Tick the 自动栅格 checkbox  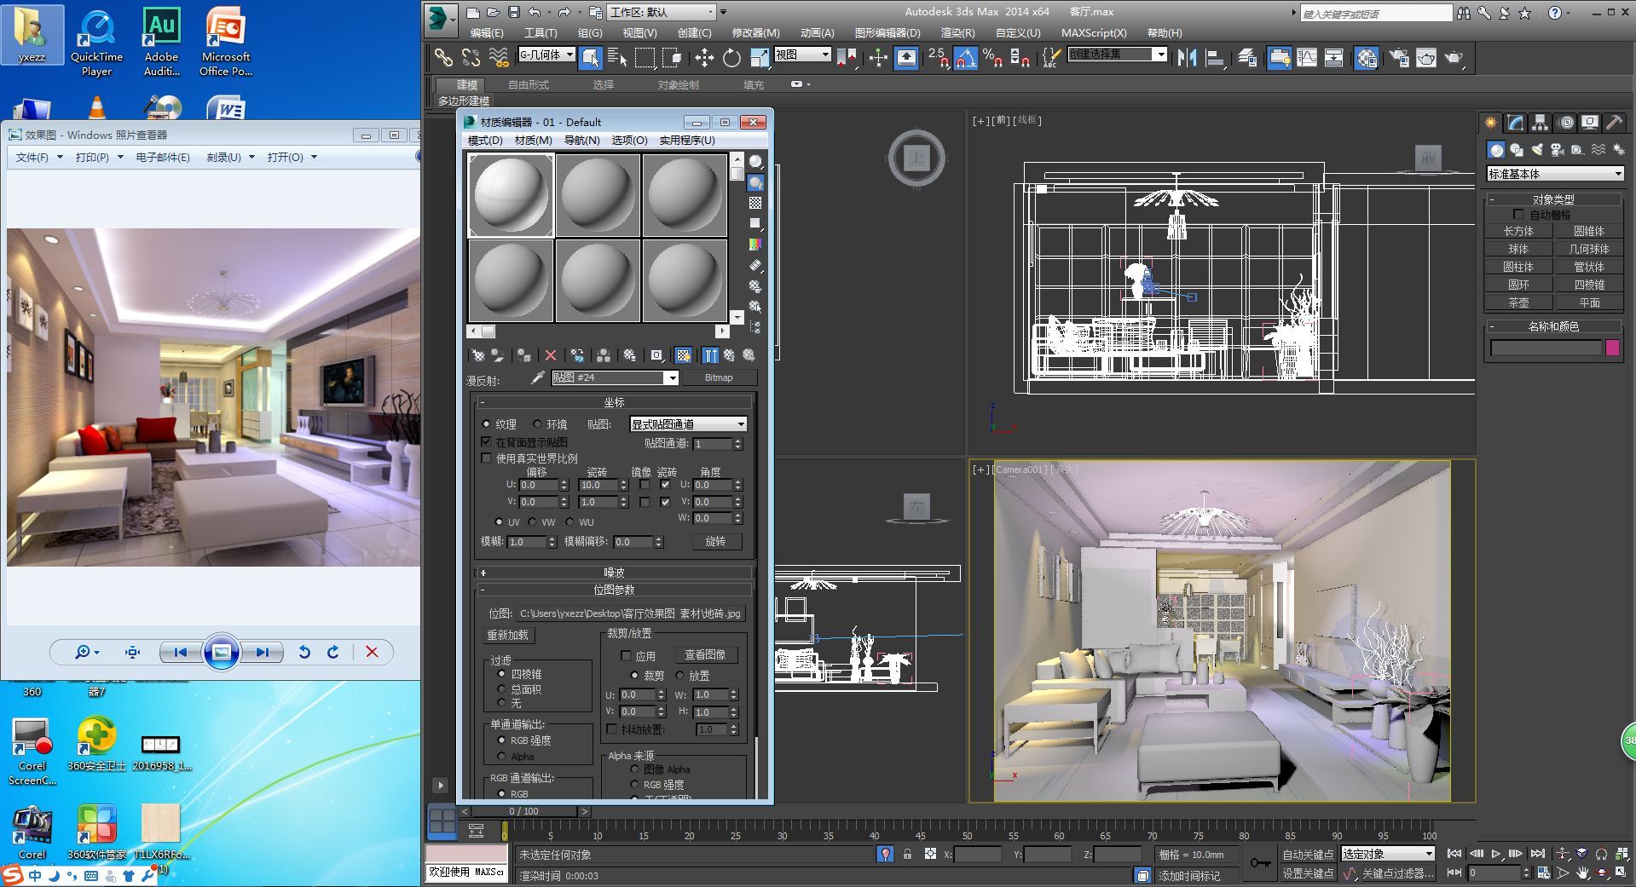pos(1518,214)
